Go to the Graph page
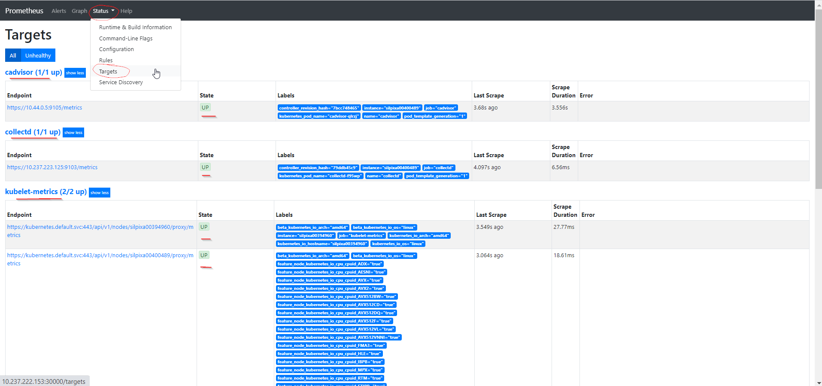This screenshot has width=822, height=386. point(79,11)
